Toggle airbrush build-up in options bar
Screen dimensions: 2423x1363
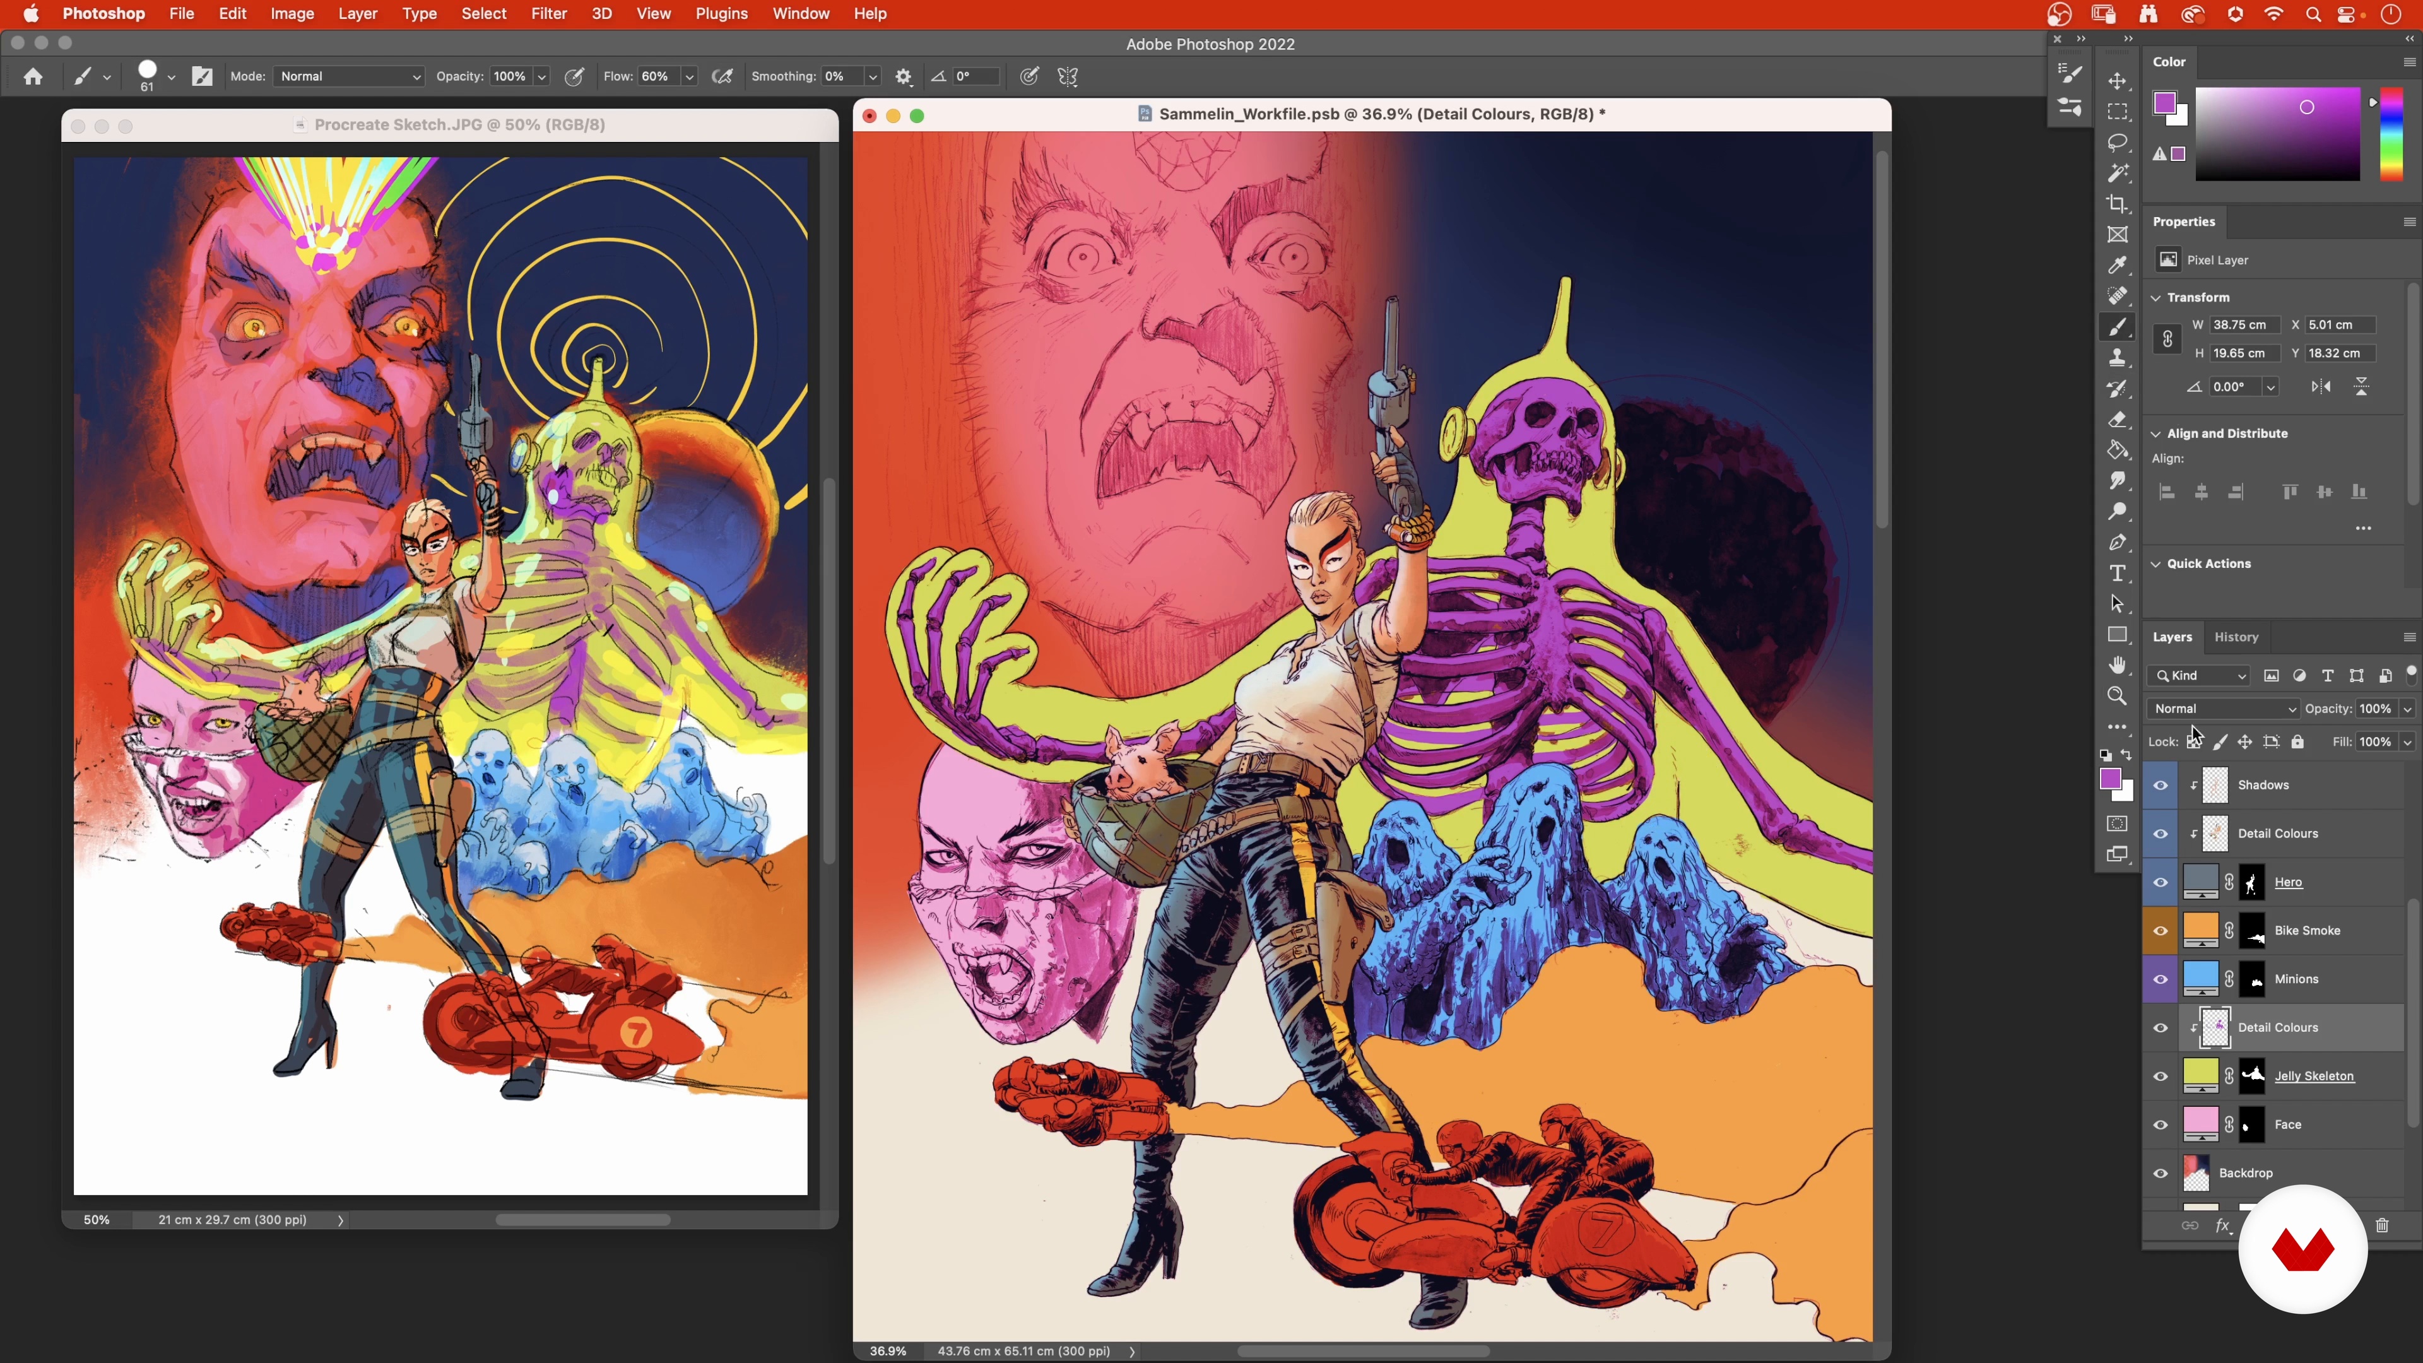click(722, 76)
